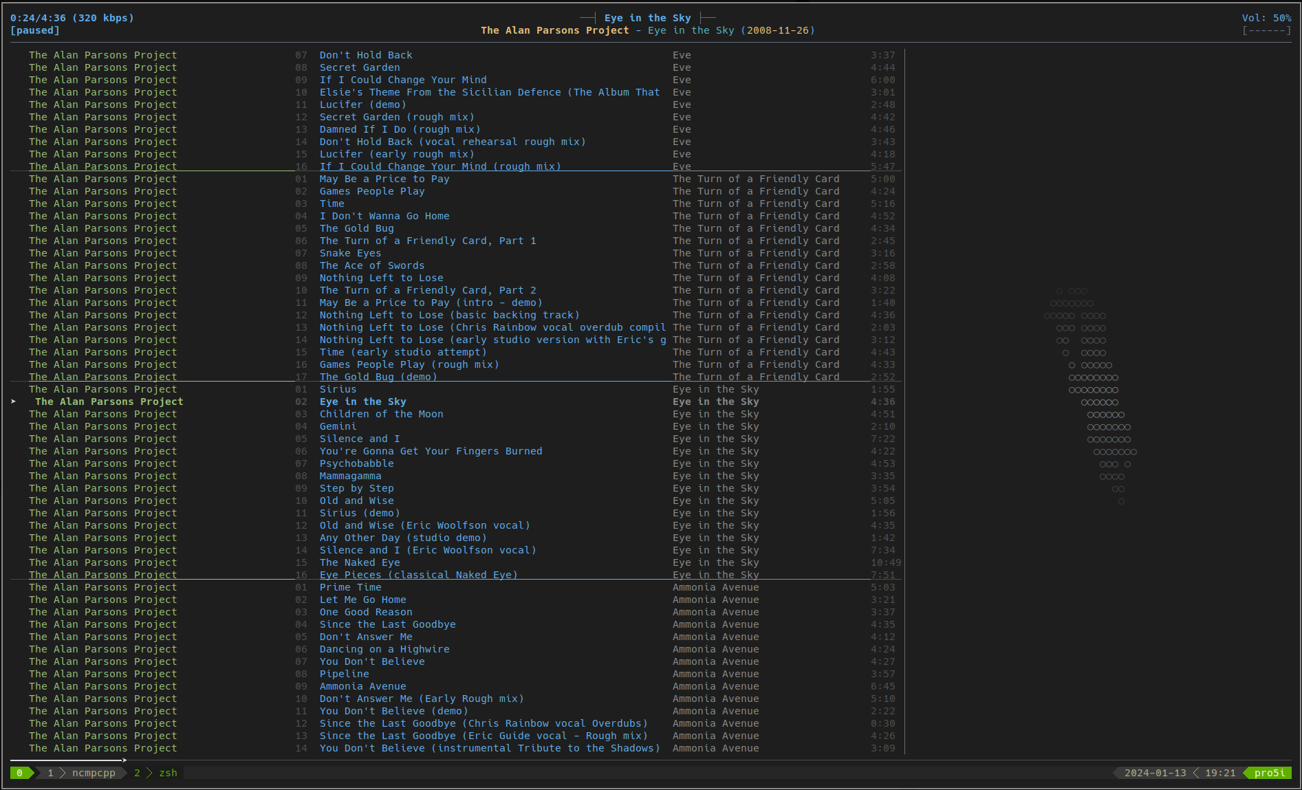Viewport: 1302px width, 790px height.
Task: Select the track The Gold Bug
Action: pos(356,228)
